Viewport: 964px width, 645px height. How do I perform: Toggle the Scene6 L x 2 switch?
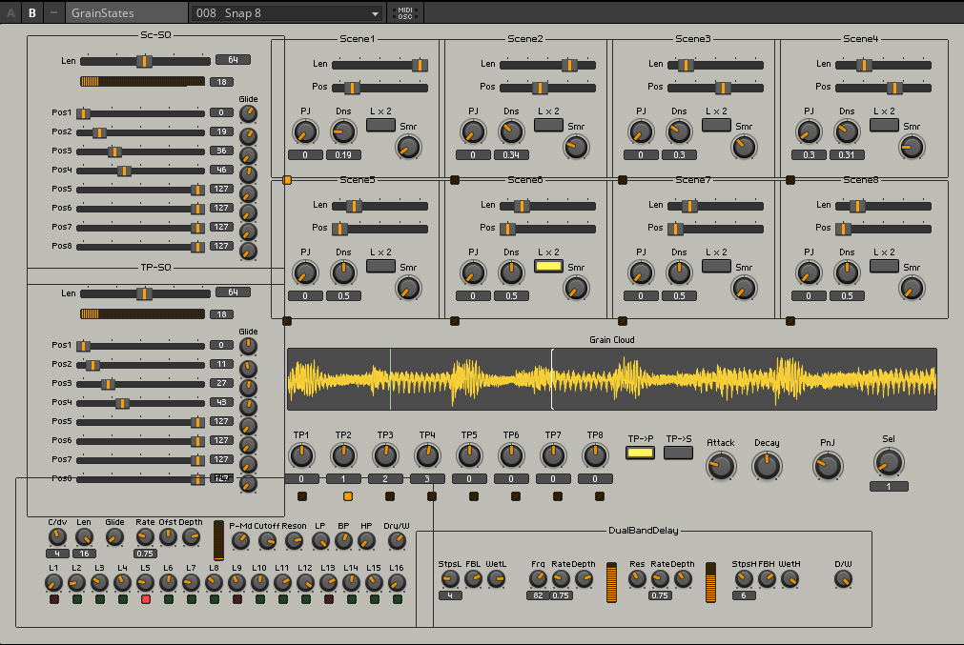[548, 267]
